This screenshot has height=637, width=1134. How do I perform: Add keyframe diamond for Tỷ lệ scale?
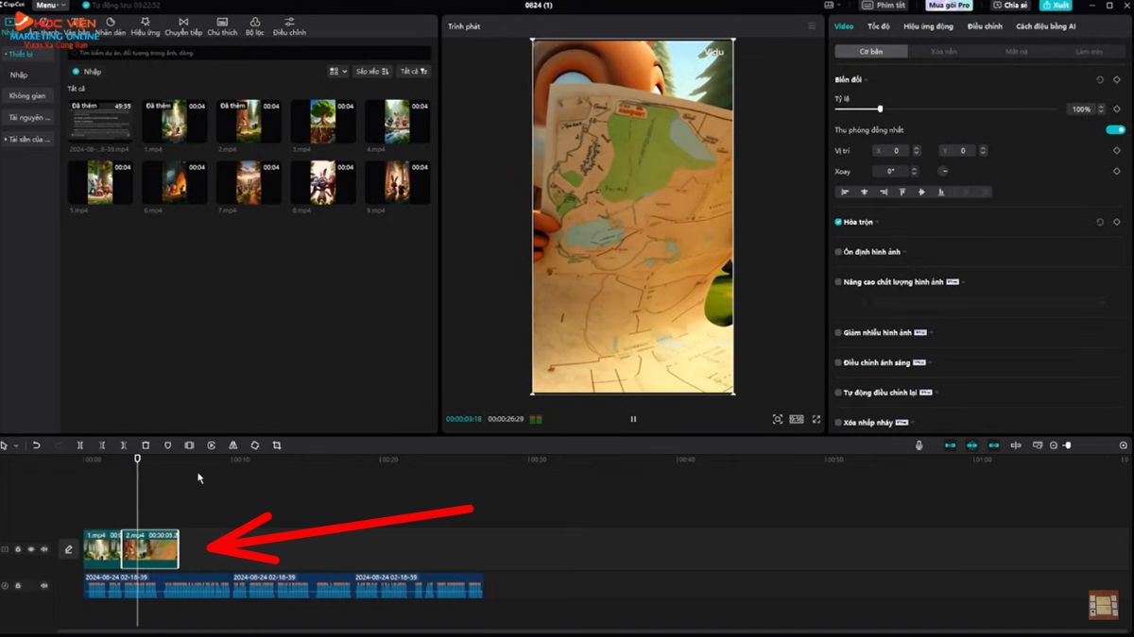1117,109
